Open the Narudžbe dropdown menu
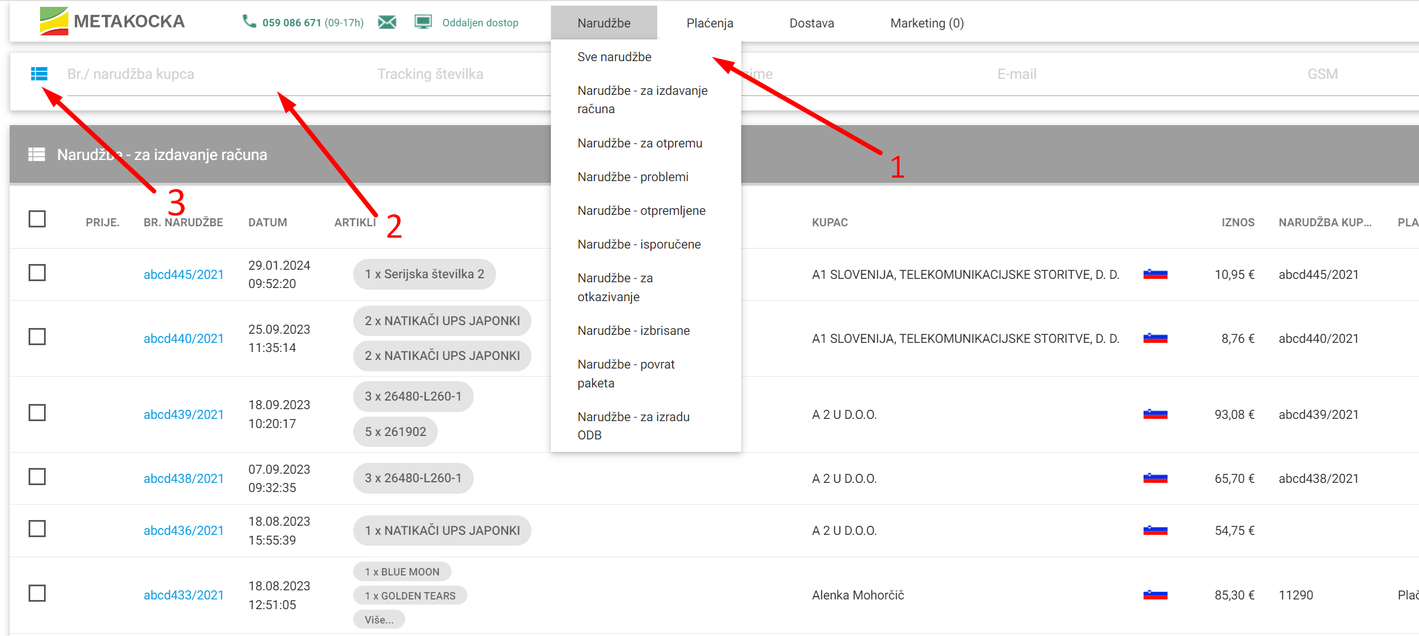 click(x=603, y=23)
